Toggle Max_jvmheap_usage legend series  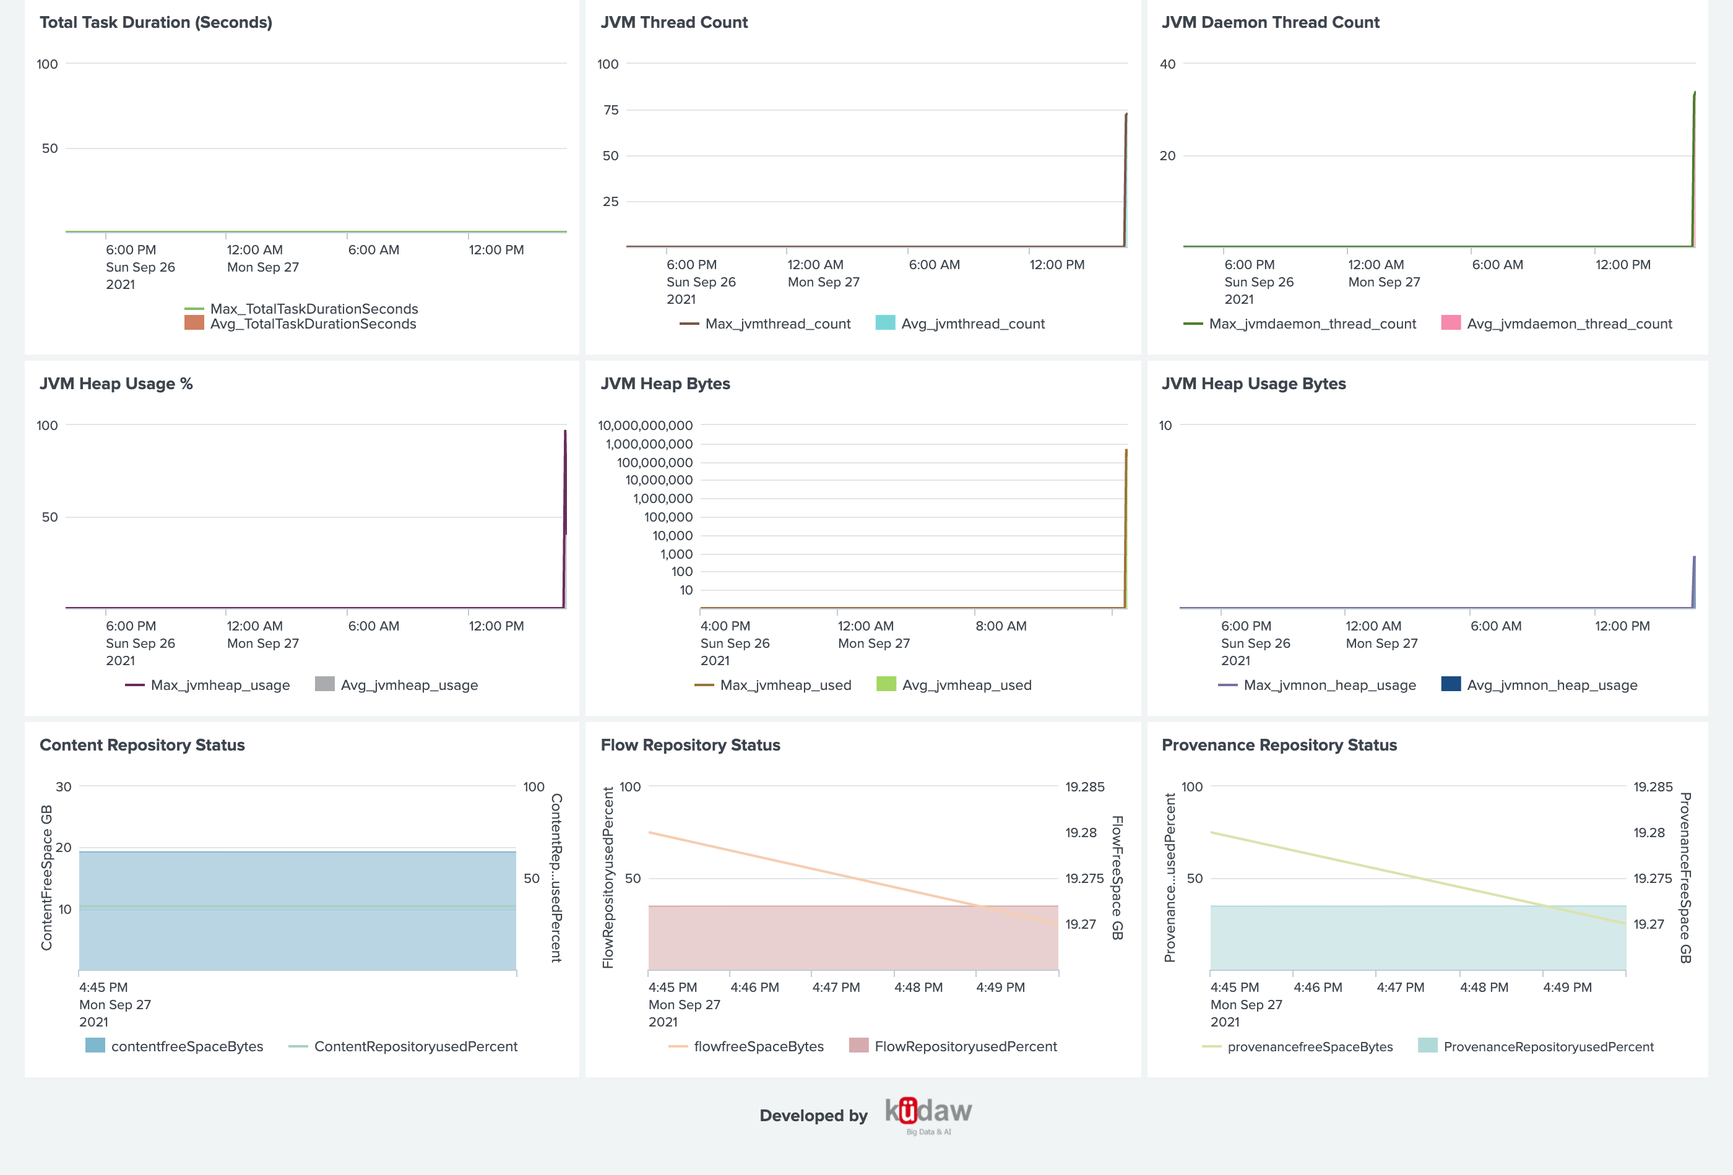pyautogui.click(x=208, y=685)
